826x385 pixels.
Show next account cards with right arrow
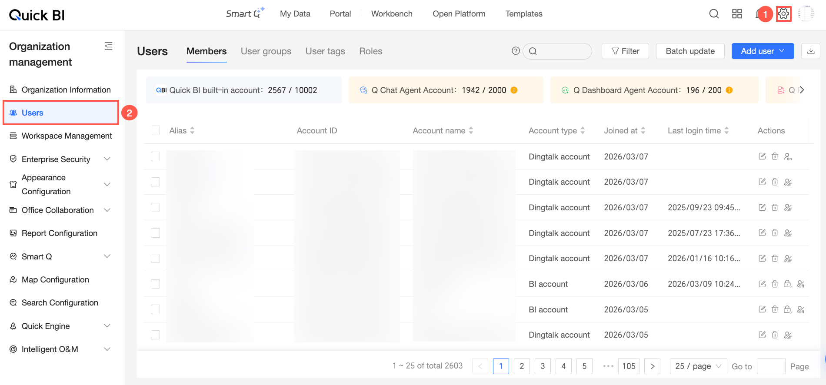click(x=802, y=90)
